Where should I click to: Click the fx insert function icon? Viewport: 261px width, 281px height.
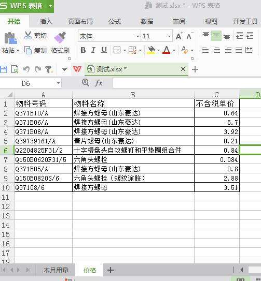(x=99, y=83)
